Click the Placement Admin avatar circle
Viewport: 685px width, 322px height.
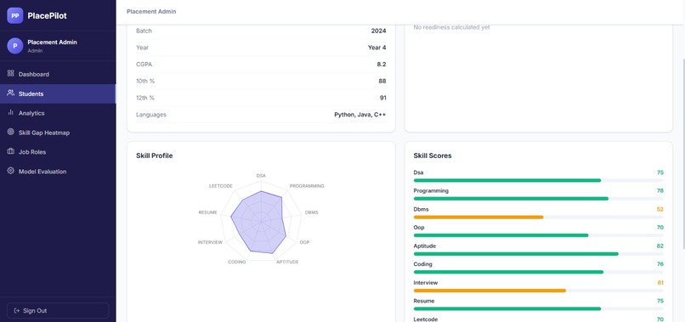click(14, 45)
